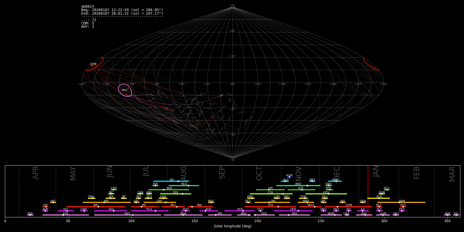Click the AHY label in the timeline

tap(364, 214)
